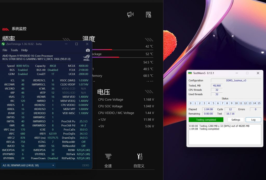
Task: Open the scenario profiles icon at top right
Action: (148, 15)
